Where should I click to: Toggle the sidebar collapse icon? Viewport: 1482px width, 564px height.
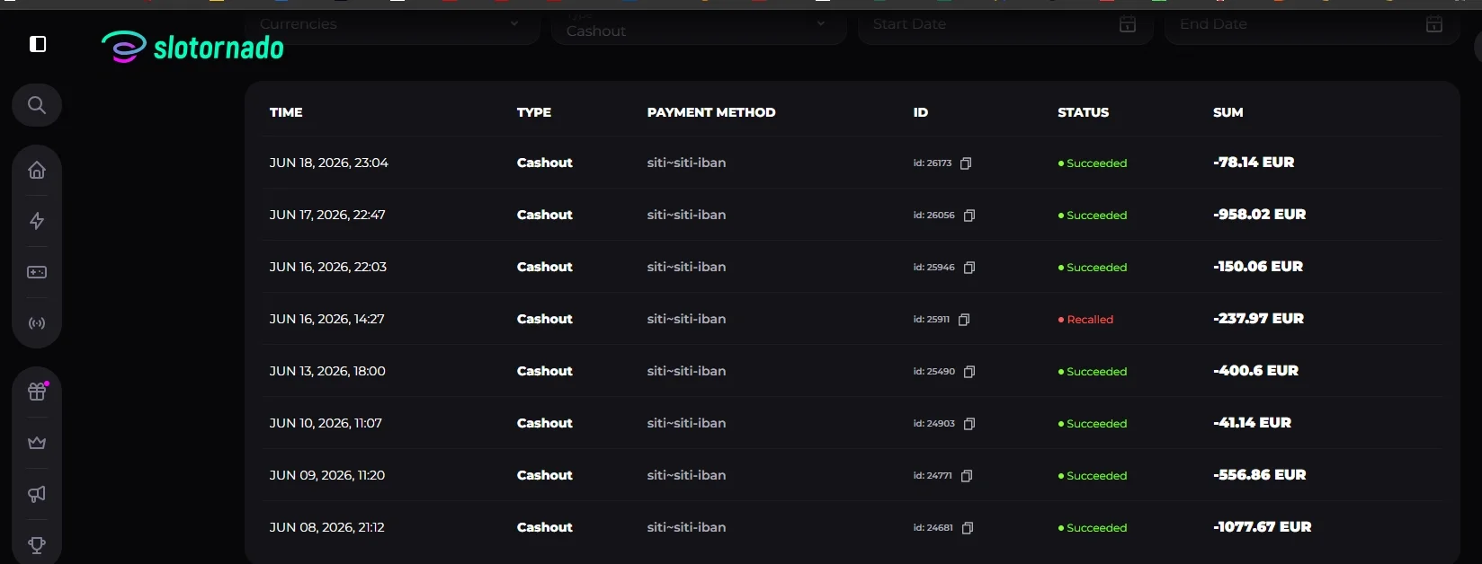38,44
